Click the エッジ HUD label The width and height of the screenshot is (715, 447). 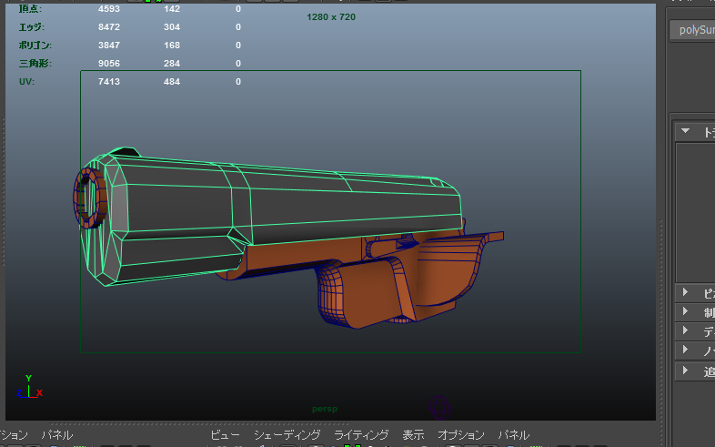pyautogui.click(x=32, y=27)
